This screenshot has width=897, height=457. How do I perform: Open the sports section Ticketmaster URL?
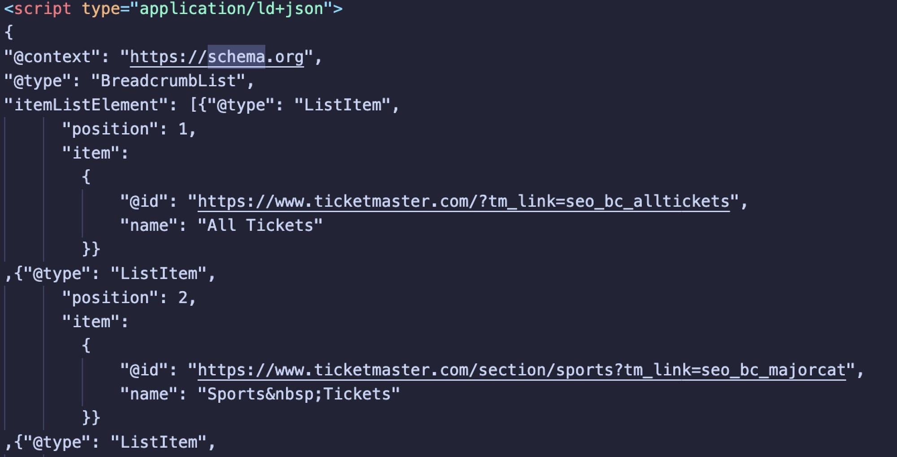coord(521,370)
